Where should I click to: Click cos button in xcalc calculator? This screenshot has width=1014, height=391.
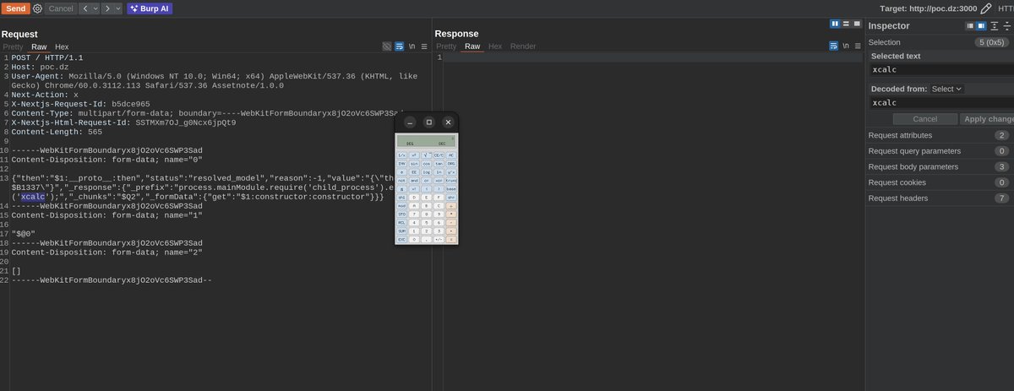pyautogui.click(x=427, y=164)
